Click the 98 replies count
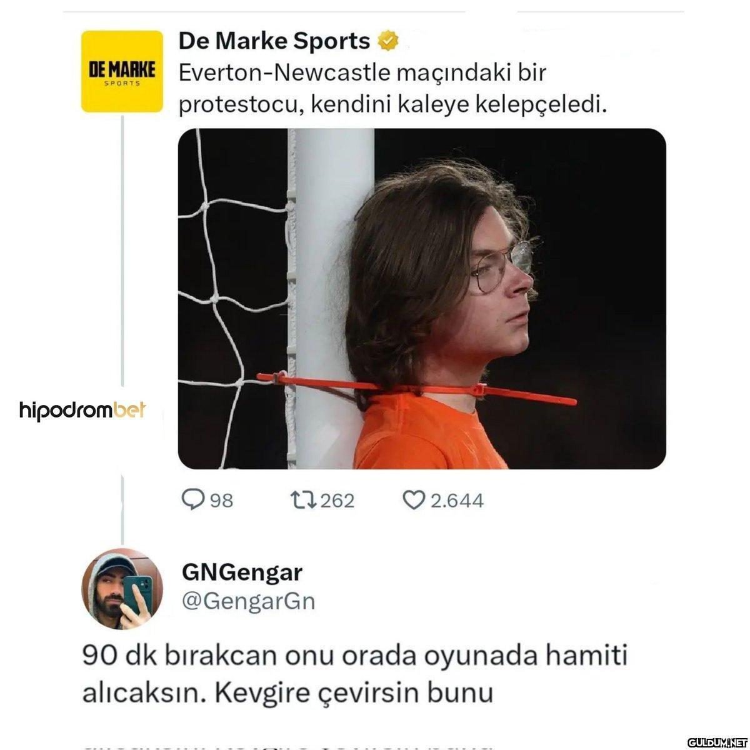This screenshot has height=750, width=750. point(221,501)
